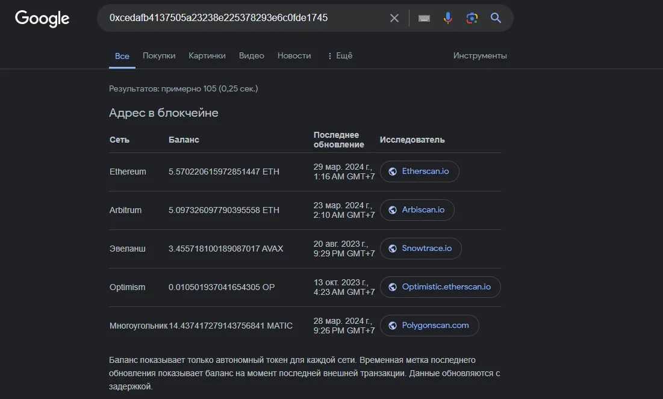Switch to the Картинки tab

click(207, 55)
